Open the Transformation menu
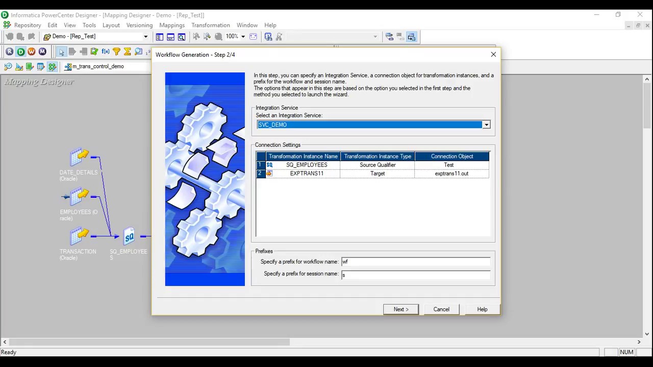 point(211,25)
